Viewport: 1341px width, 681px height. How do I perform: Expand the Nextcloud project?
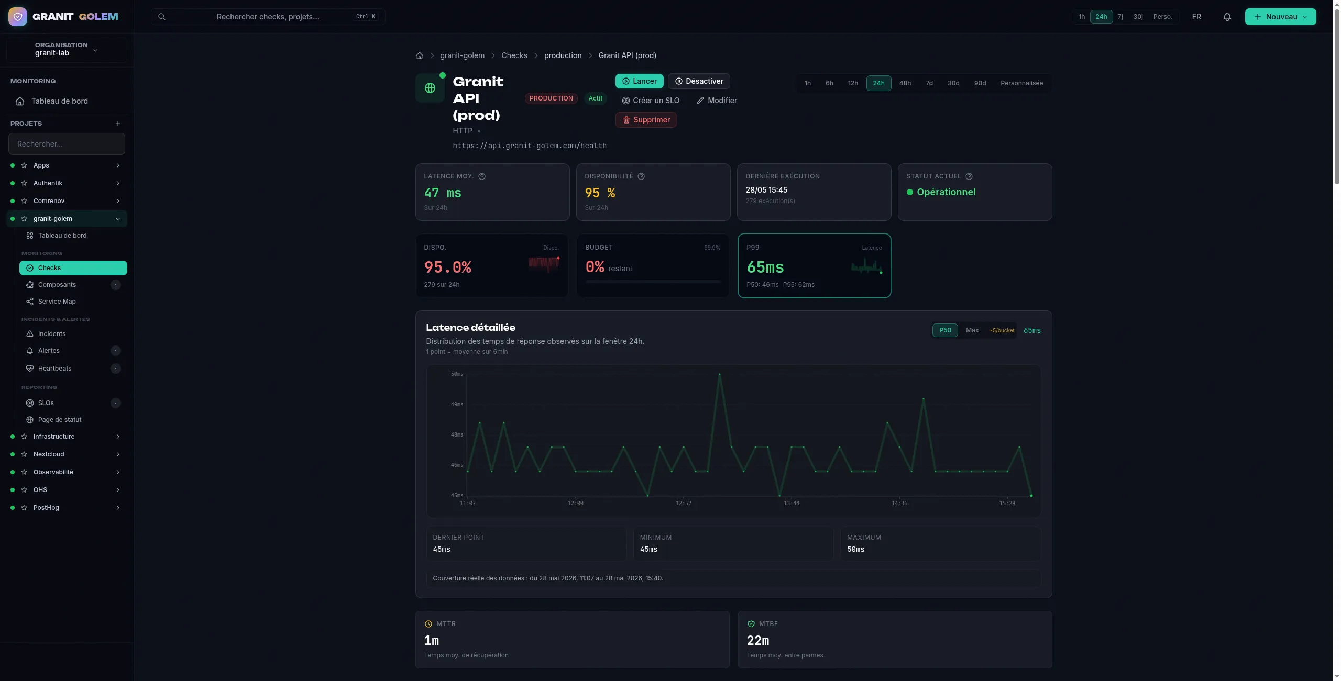(118, 454)
